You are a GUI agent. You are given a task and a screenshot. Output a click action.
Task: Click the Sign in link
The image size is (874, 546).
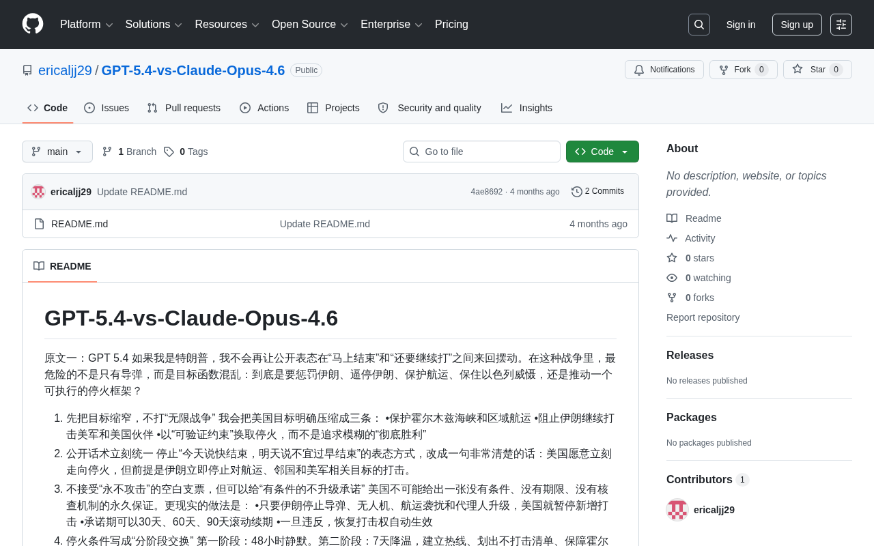[741, 25]
